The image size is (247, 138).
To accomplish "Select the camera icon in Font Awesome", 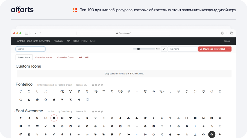I will tap(212, 118).
